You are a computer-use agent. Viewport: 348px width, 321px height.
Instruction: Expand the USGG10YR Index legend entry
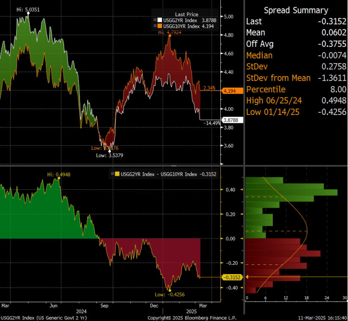(155, 26)
